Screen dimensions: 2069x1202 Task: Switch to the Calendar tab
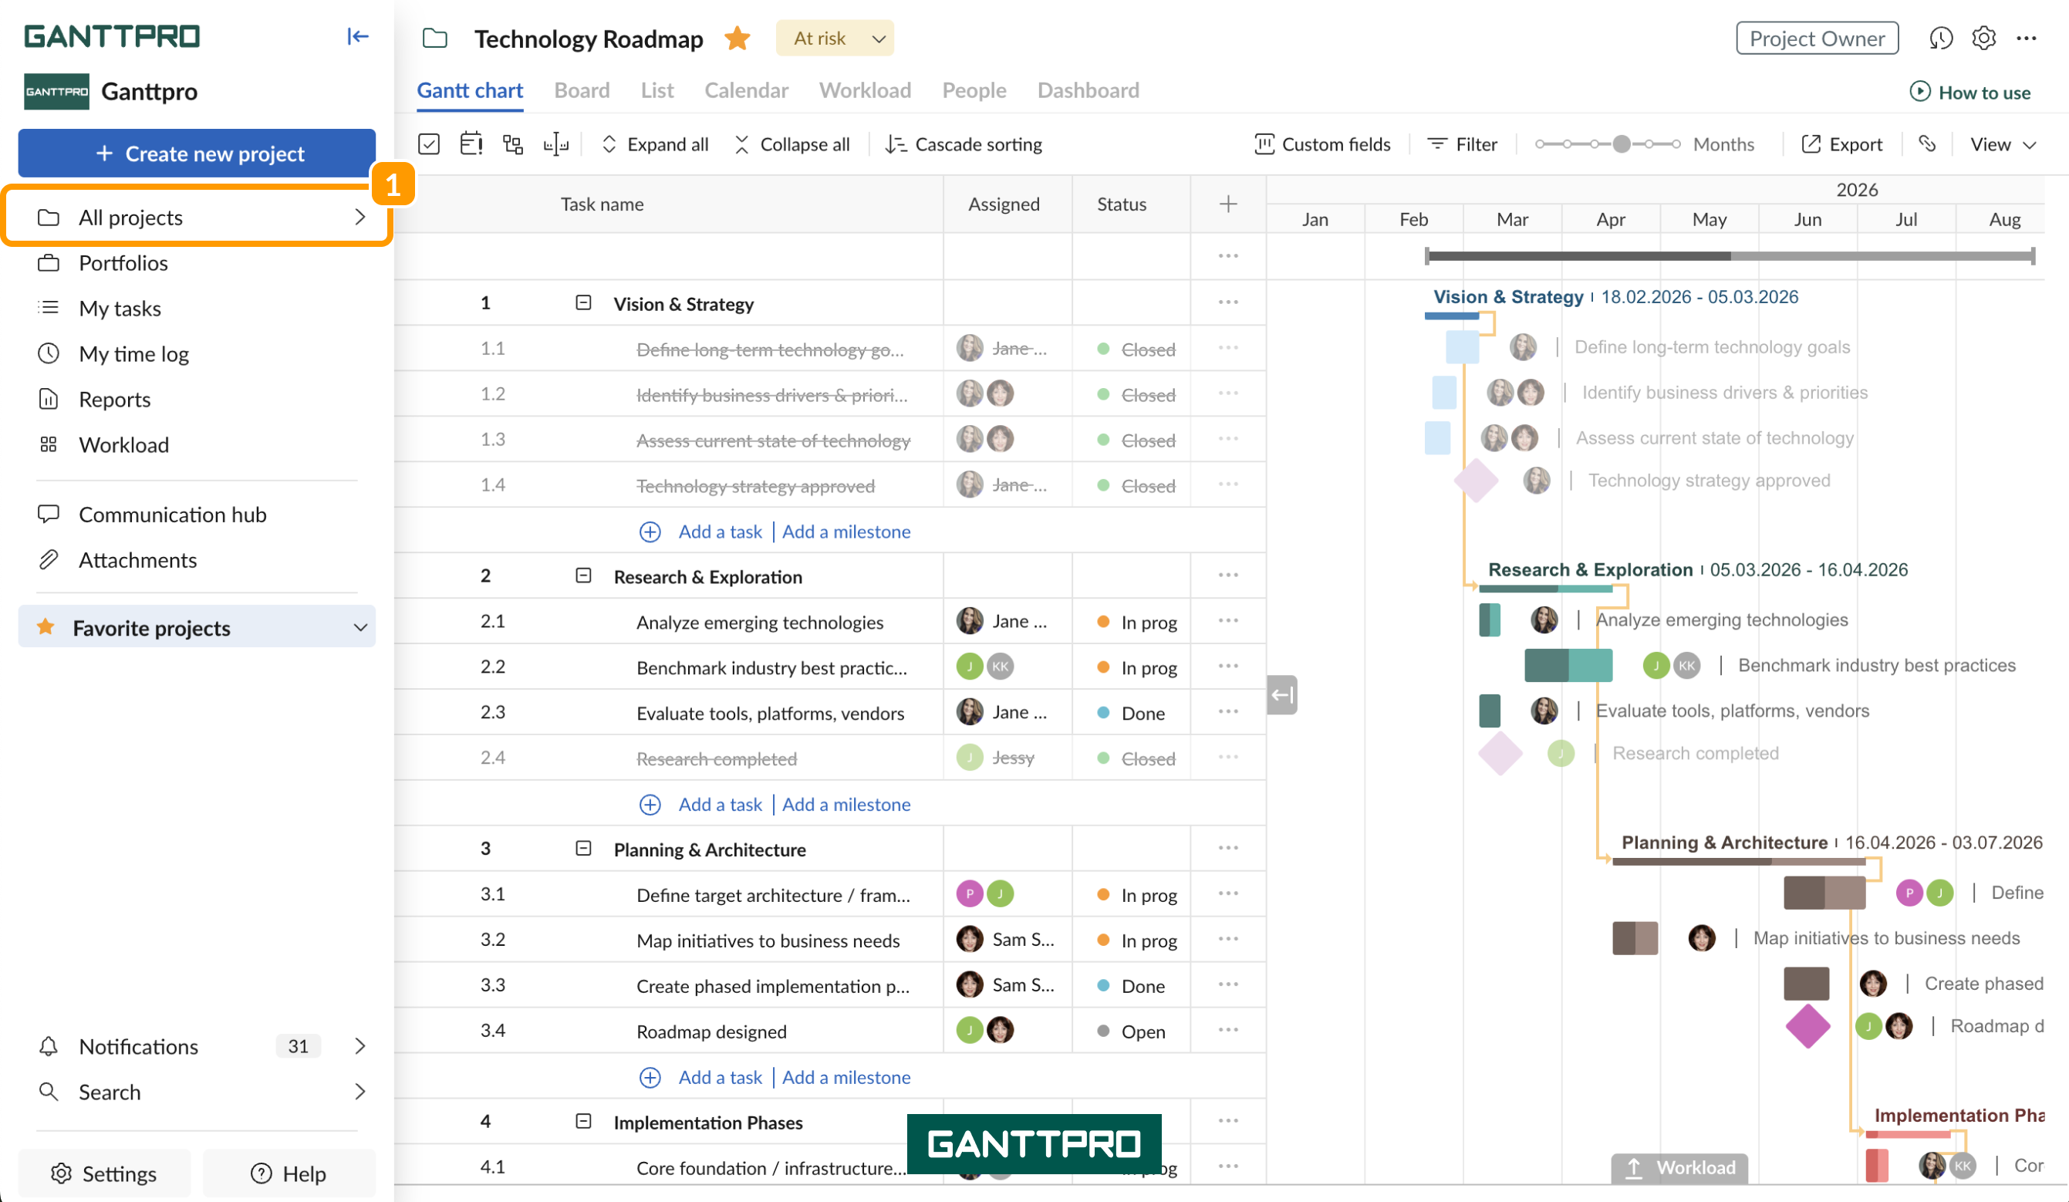pyautogui.click(x=745, y=90)
